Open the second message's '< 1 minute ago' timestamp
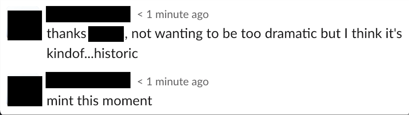 click(173, 82)
